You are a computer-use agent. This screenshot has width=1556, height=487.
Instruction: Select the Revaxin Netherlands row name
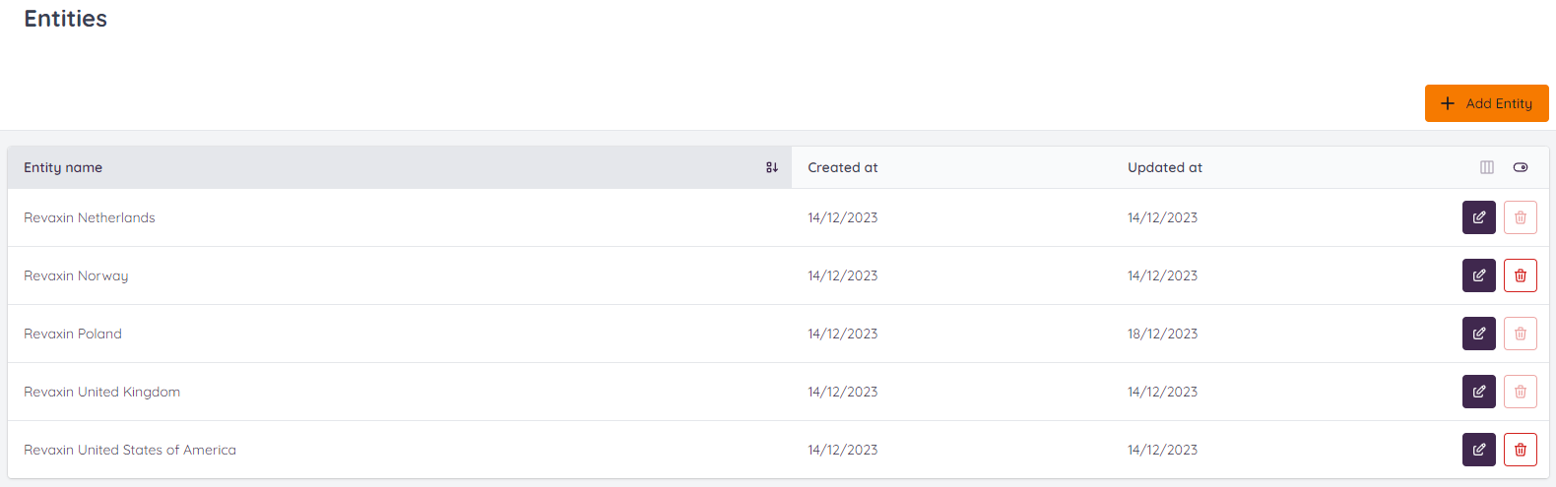(90, 217)
